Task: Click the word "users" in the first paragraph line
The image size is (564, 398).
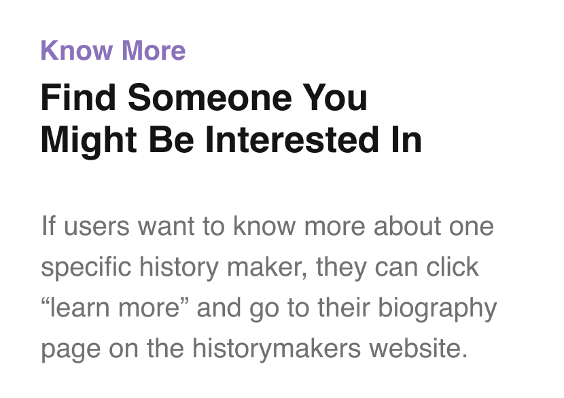Action: [x=96, y=228]
